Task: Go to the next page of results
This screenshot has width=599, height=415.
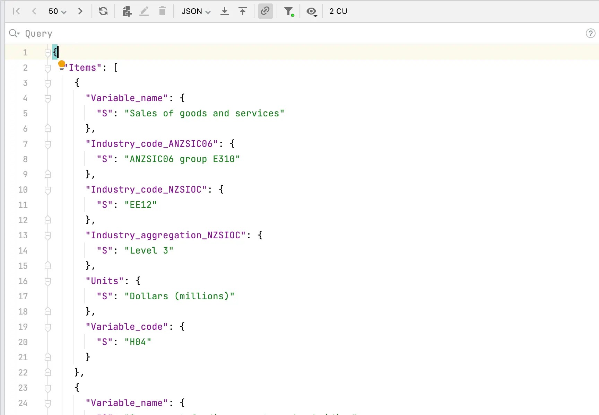Action: tap(80, 11)
